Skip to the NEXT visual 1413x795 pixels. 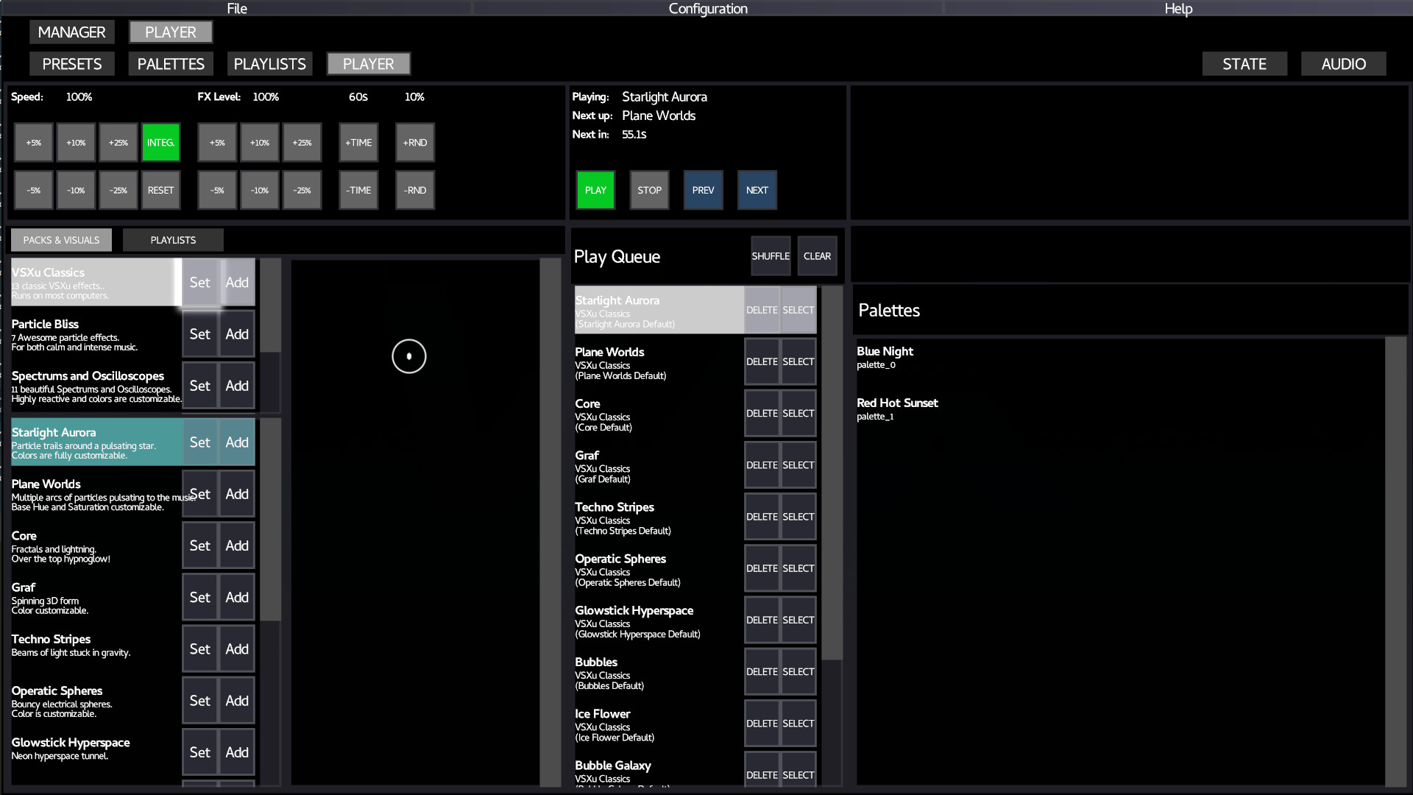[757, 190]
